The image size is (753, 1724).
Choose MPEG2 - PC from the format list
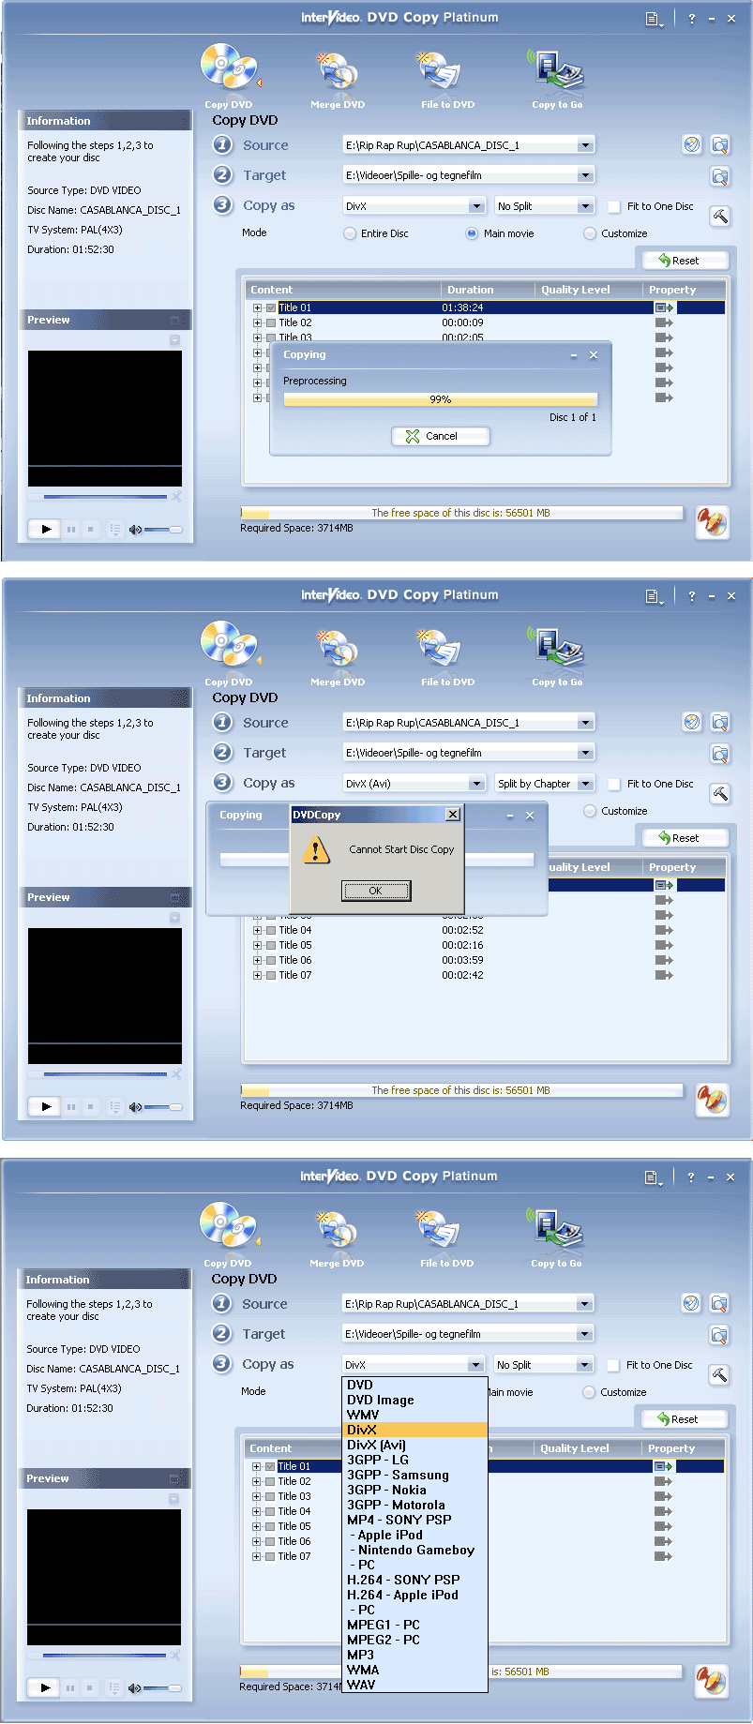[415, 1640]
